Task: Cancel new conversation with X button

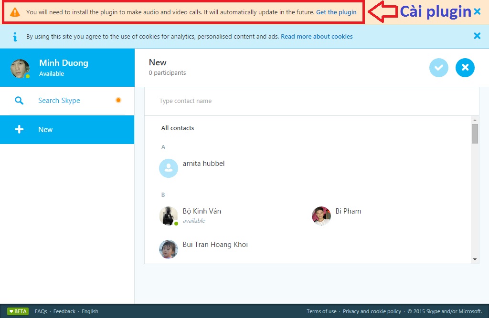Action: tap(465, 68)
